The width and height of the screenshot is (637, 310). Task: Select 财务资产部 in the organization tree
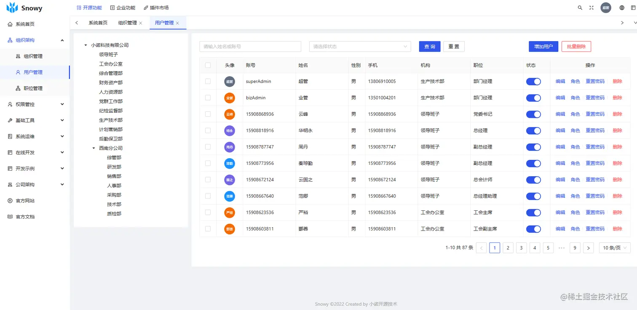(x=111, y=82)
